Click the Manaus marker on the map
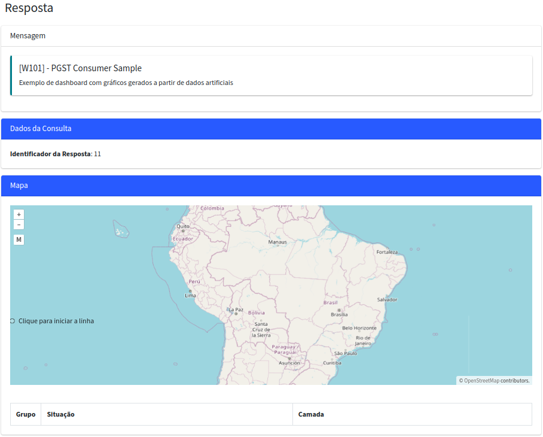543x437 pixels. pos(277,246)
